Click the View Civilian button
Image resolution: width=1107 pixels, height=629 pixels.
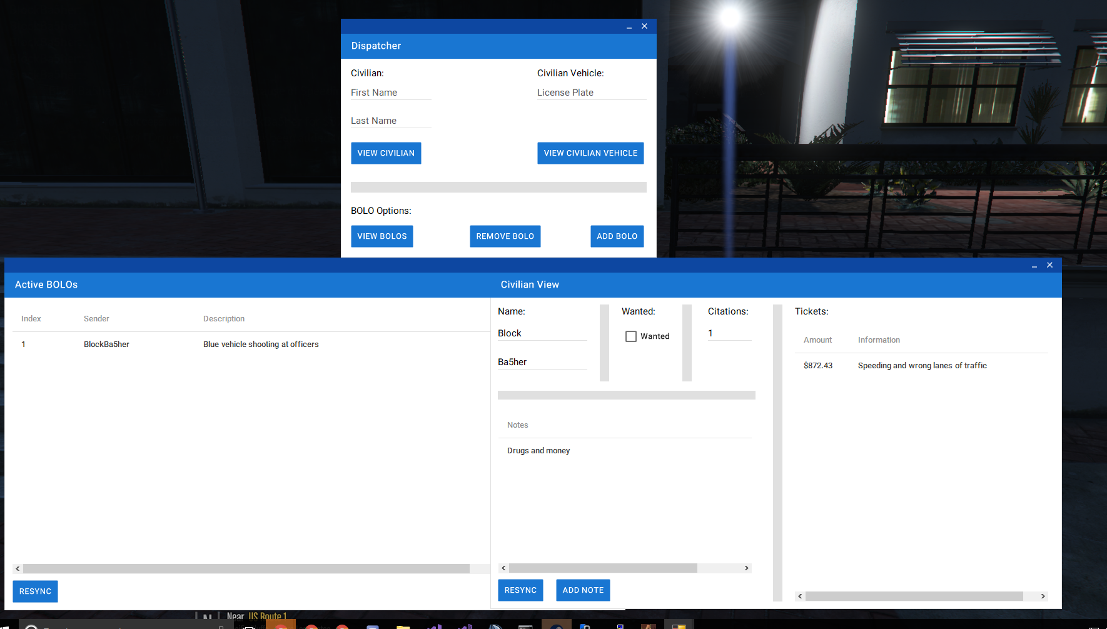(x=386, y=153)
